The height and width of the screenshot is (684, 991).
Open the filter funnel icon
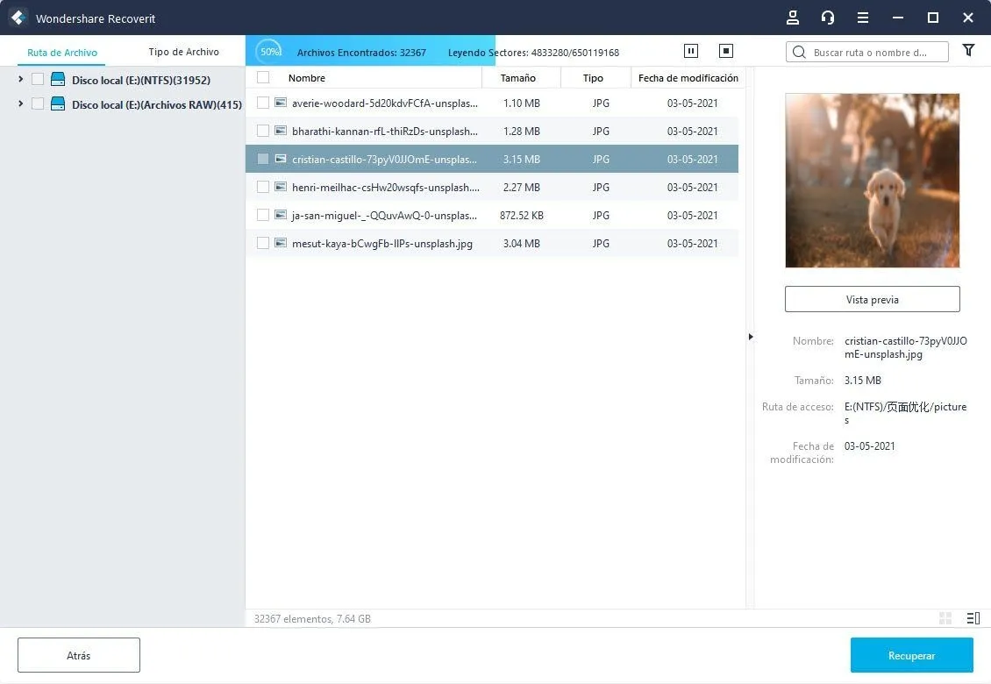[x=968, y=51]
